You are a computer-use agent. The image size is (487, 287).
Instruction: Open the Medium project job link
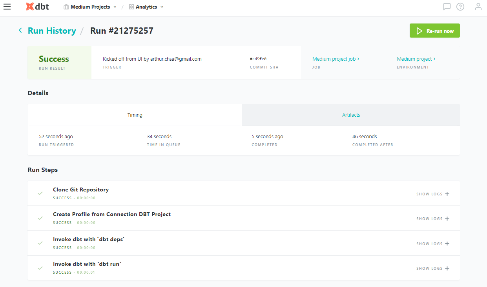click(336, 59)
